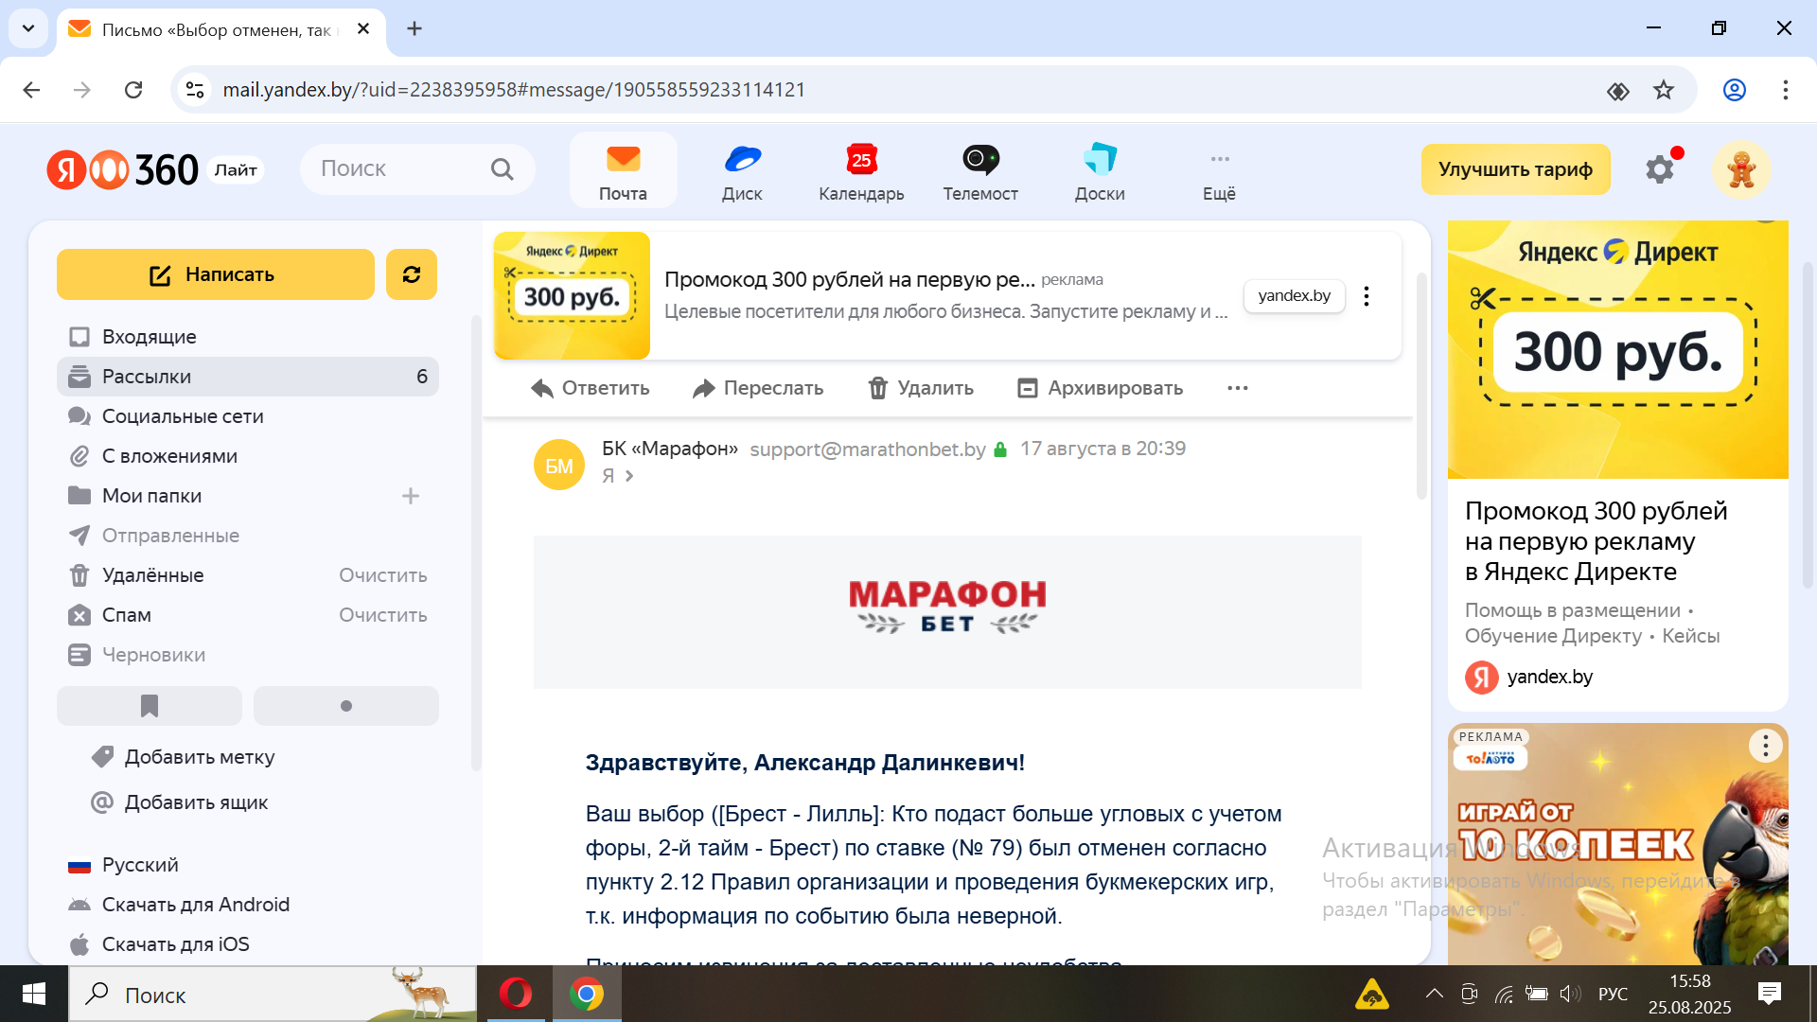Click Добавить ящик
1817x1022 pixels.
click(x=179, y=802)
